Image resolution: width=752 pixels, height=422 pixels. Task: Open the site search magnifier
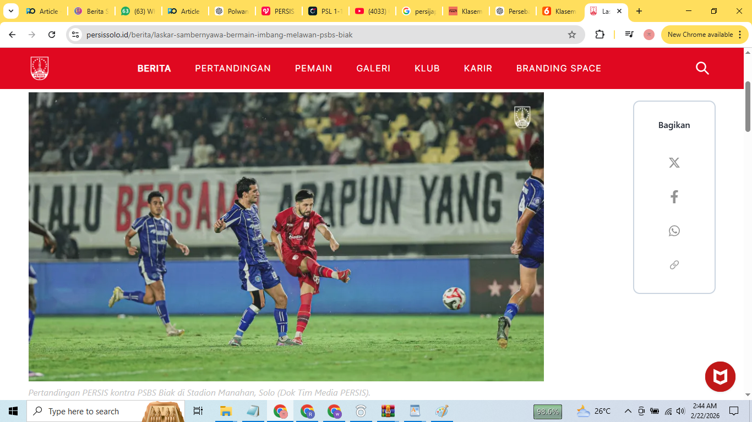tap(702, 68)
